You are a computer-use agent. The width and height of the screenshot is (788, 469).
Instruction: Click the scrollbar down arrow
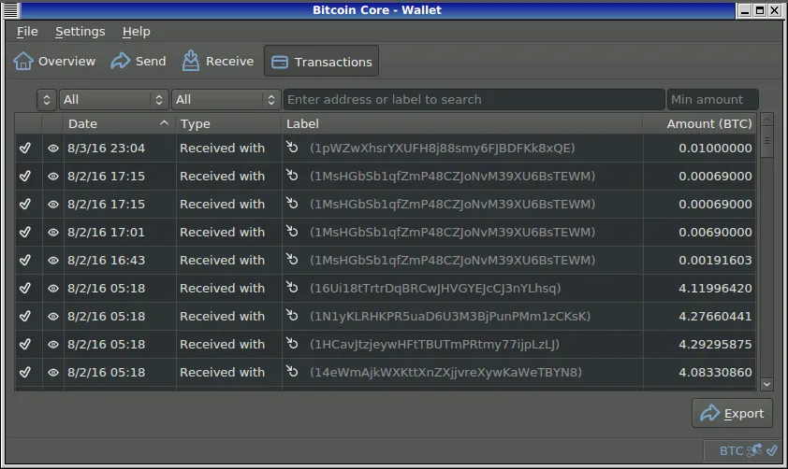tap(766, 384)
